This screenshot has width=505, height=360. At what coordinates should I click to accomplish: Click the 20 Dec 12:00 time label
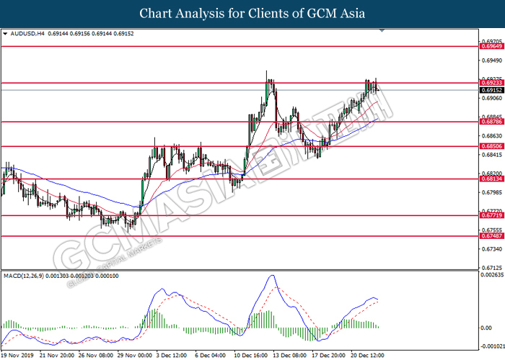pos(367,355)
